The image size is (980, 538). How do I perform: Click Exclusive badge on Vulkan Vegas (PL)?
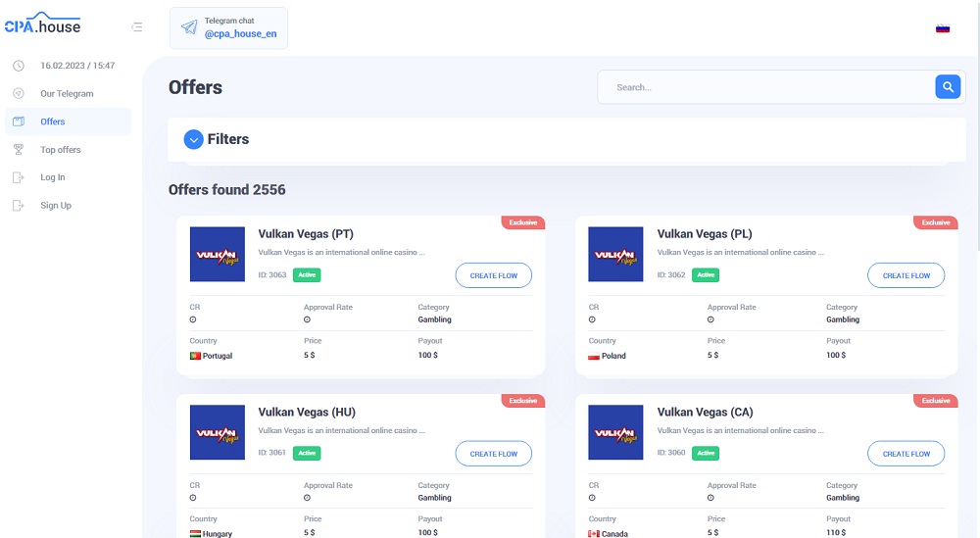936,222
